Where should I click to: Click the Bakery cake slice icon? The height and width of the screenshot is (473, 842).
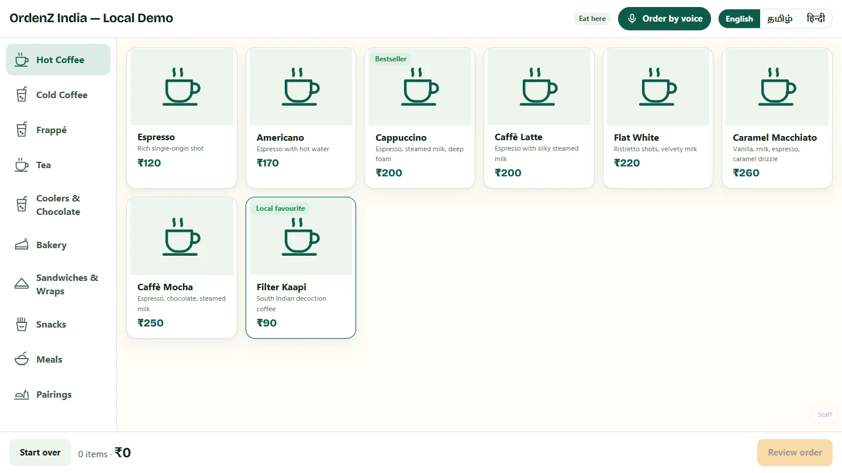[x=22, y=245]
